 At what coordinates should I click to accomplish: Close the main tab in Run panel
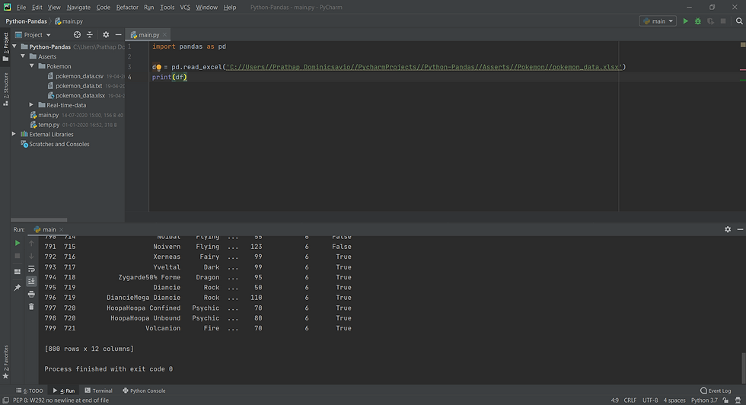tap(61, 229)
